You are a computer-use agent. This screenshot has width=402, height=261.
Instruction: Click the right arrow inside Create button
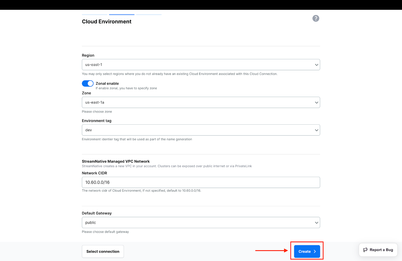coord(315,251)
